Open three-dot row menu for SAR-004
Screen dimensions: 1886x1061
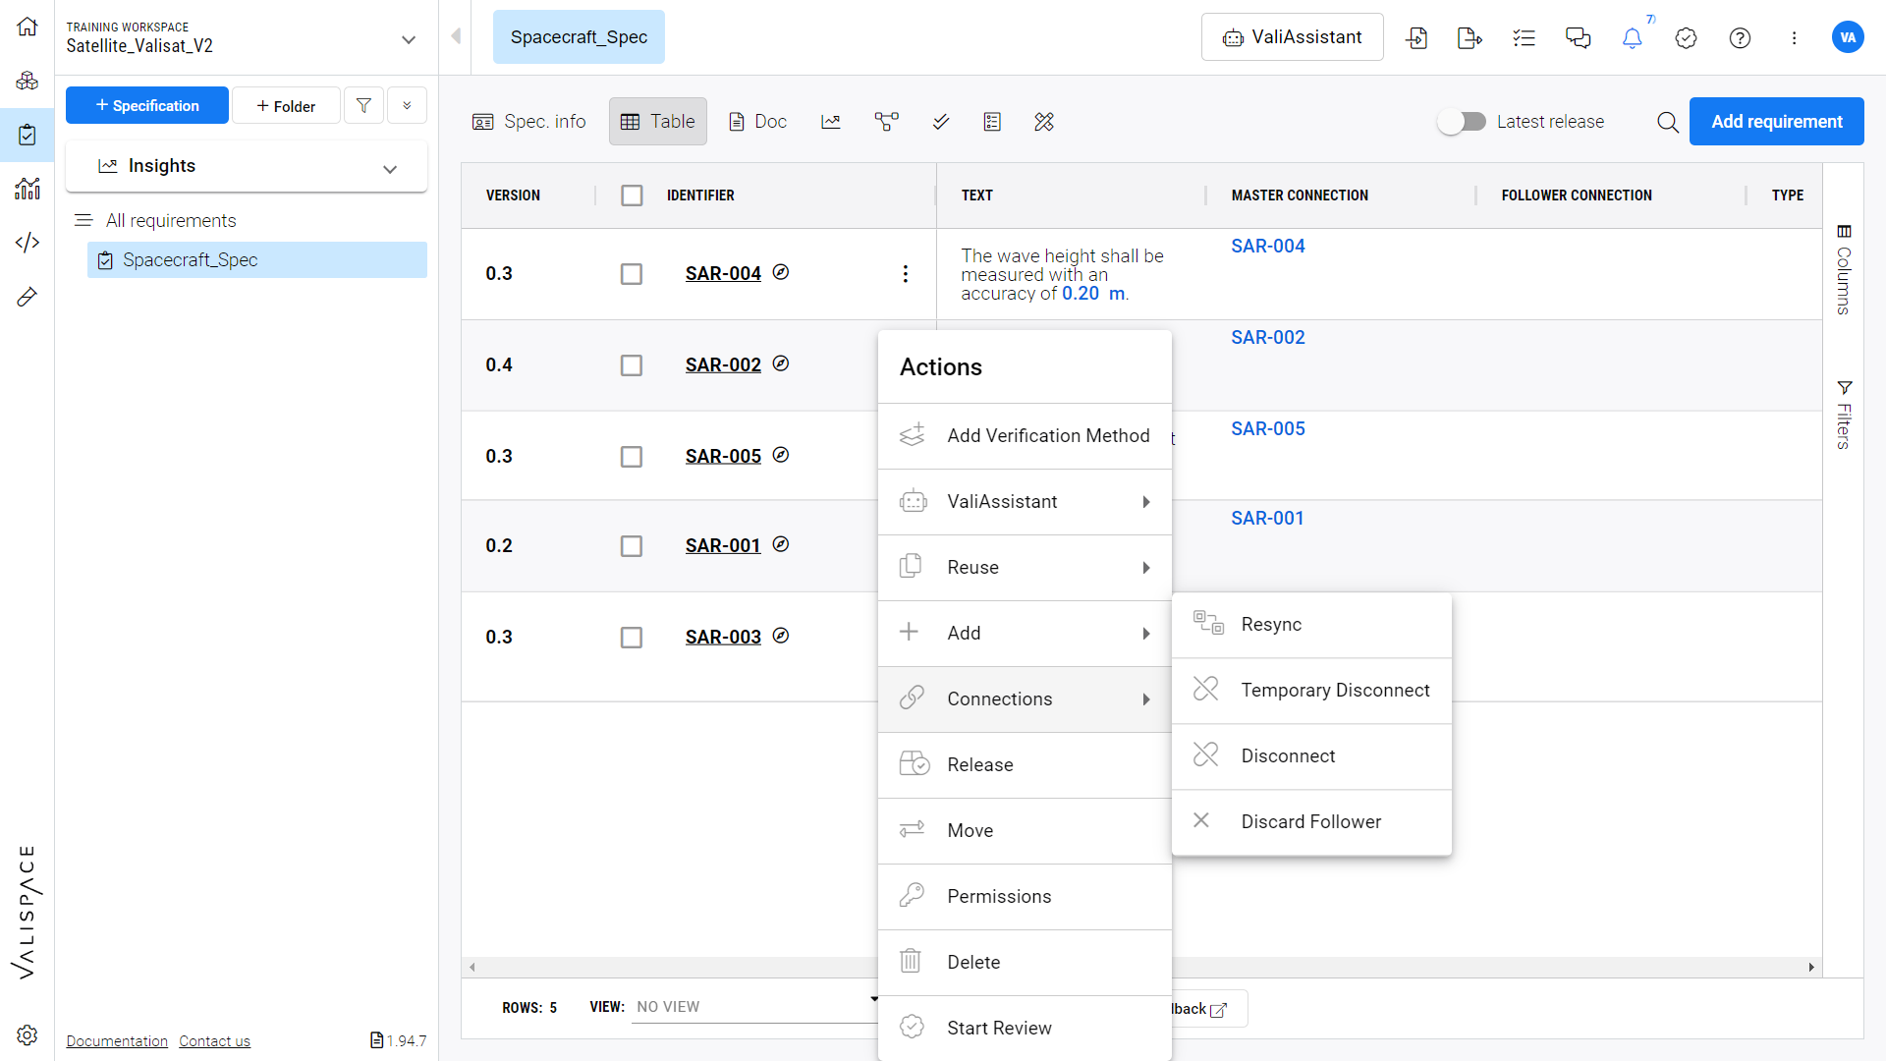[906, 273]
